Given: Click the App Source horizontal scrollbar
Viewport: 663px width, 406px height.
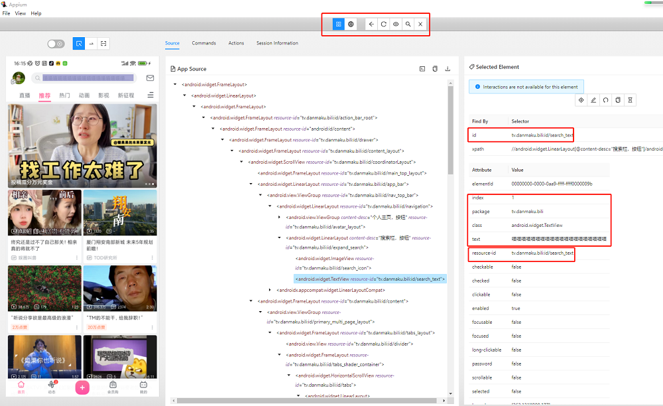Looking at the screenshot, I should click(306, 401).
